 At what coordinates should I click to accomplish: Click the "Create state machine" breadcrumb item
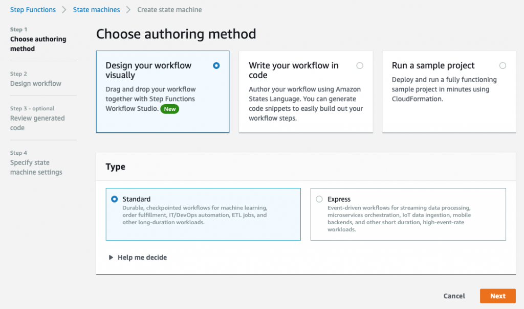click(x=169, y=9)
